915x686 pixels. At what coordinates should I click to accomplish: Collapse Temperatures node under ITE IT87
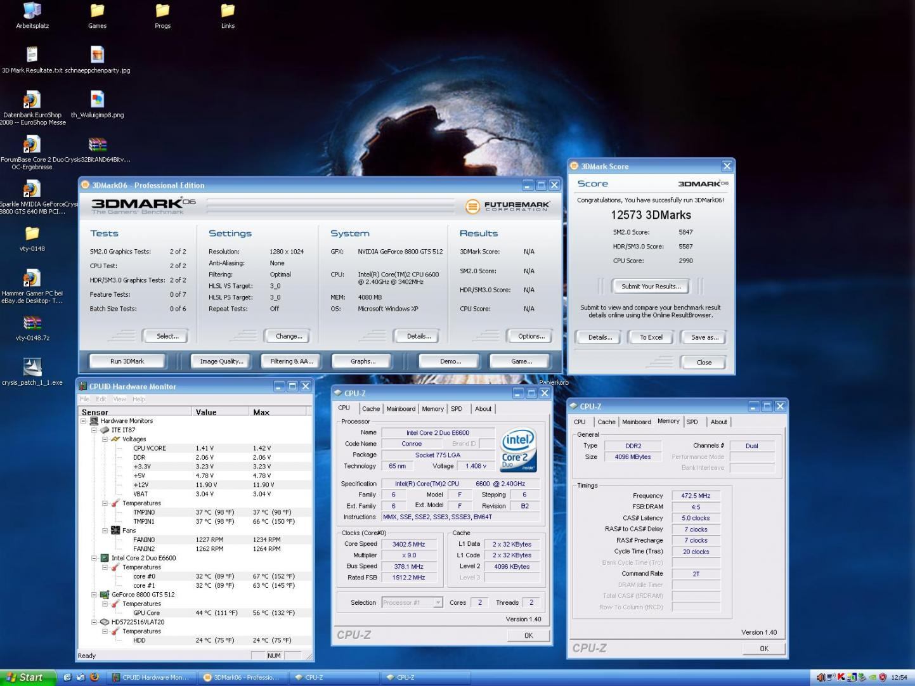pyautogui.click(x=105, y=503)
